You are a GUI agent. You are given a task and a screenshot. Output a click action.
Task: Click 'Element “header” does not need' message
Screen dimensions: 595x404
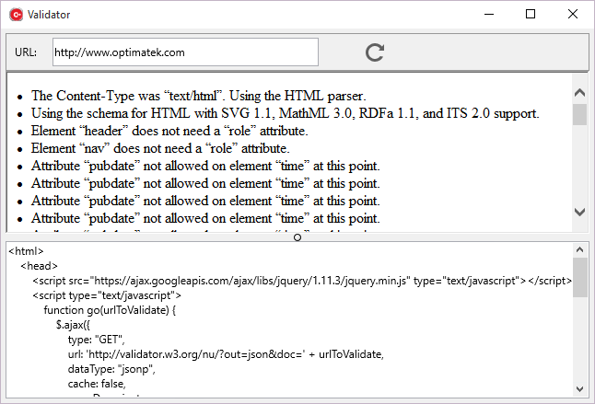169,131
